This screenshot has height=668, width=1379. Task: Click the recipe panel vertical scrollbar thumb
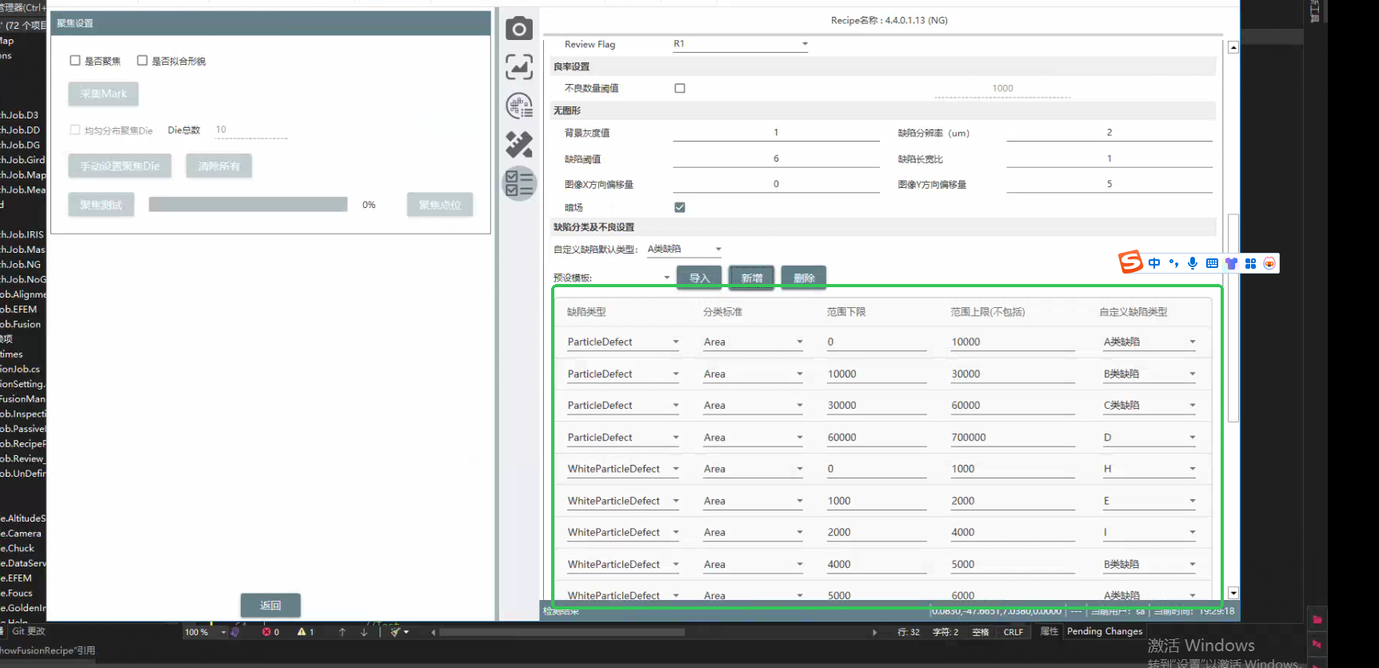tap(1233, 318)
